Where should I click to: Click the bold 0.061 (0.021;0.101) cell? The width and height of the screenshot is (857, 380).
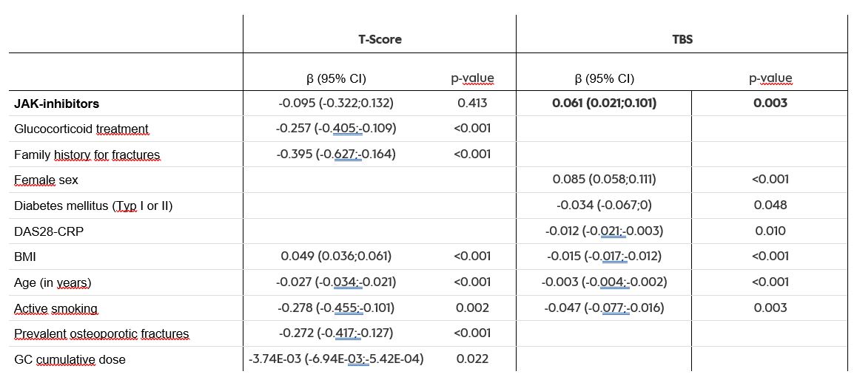coord(604,104)
